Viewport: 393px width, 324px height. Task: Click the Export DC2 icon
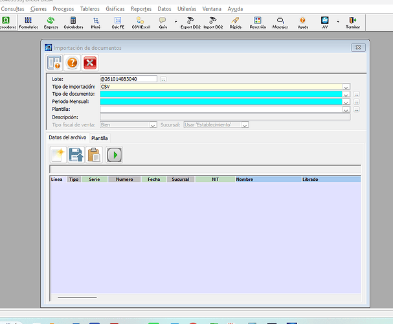pos(190,23)
